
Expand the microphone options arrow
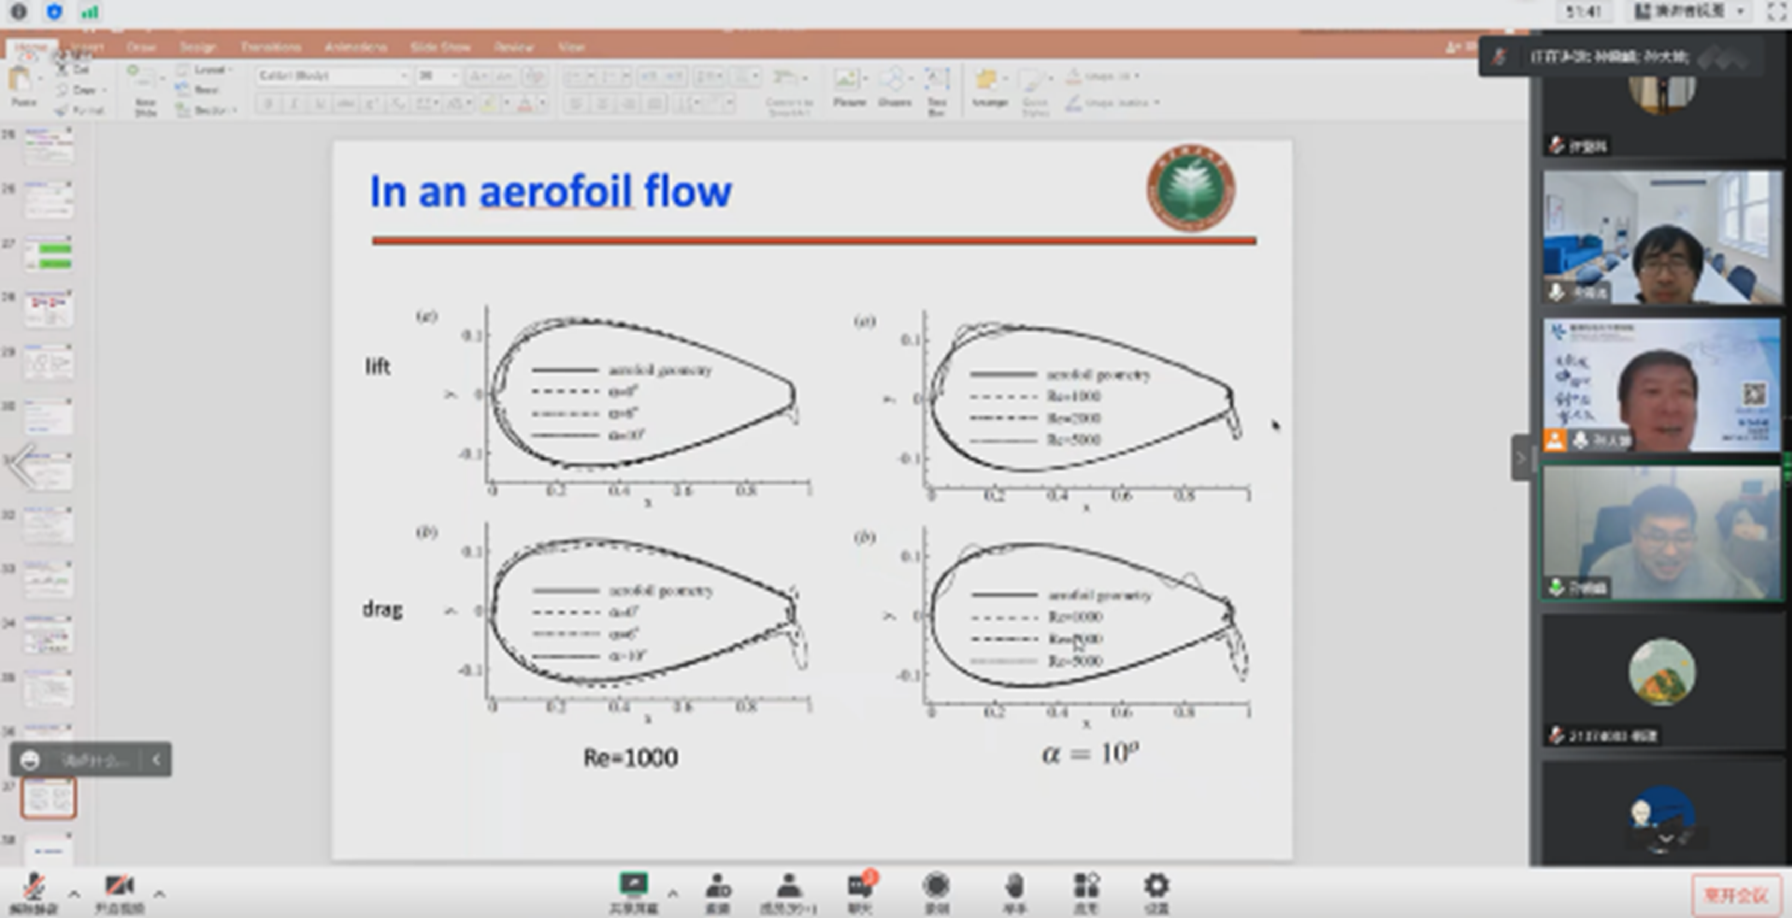[x=74, y=894]
